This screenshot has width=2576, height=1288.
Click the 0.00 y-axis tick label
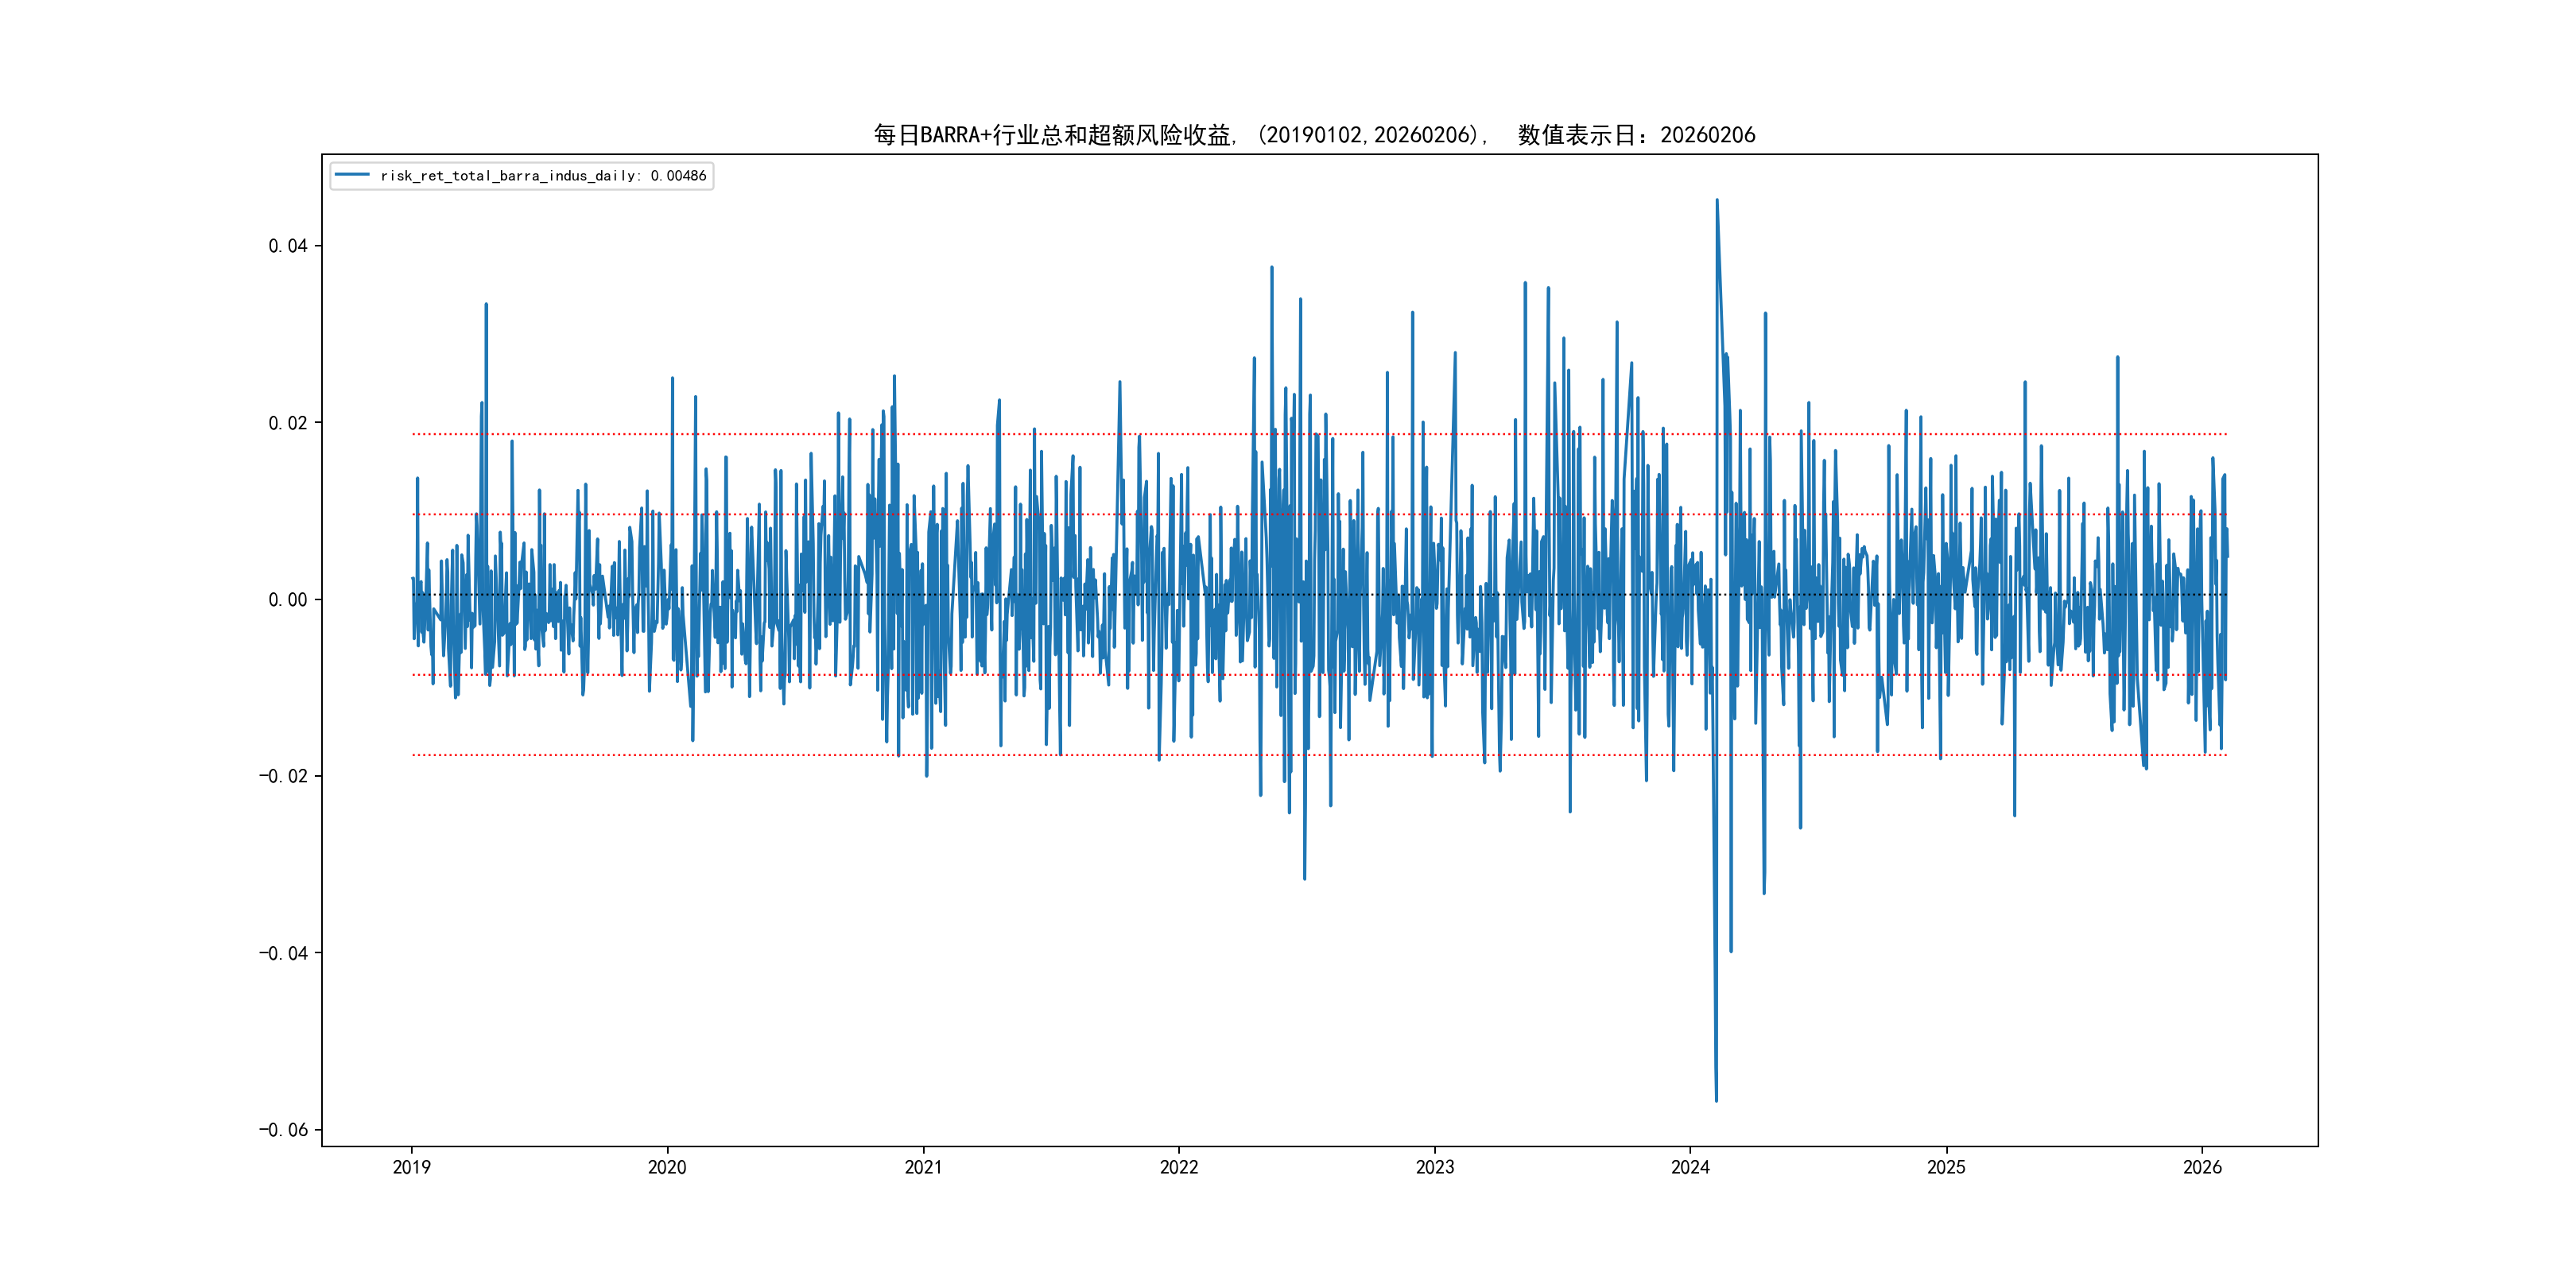pos(287,600)
